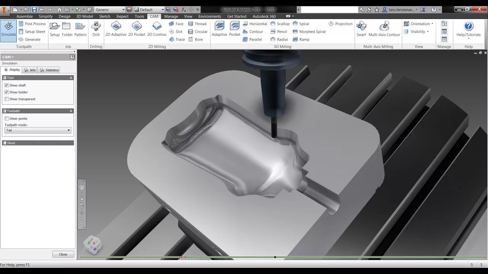This screenshot has width=488, height=274.
Task: Open the Assemble ribbon tab
Action: tap(24, 16)
